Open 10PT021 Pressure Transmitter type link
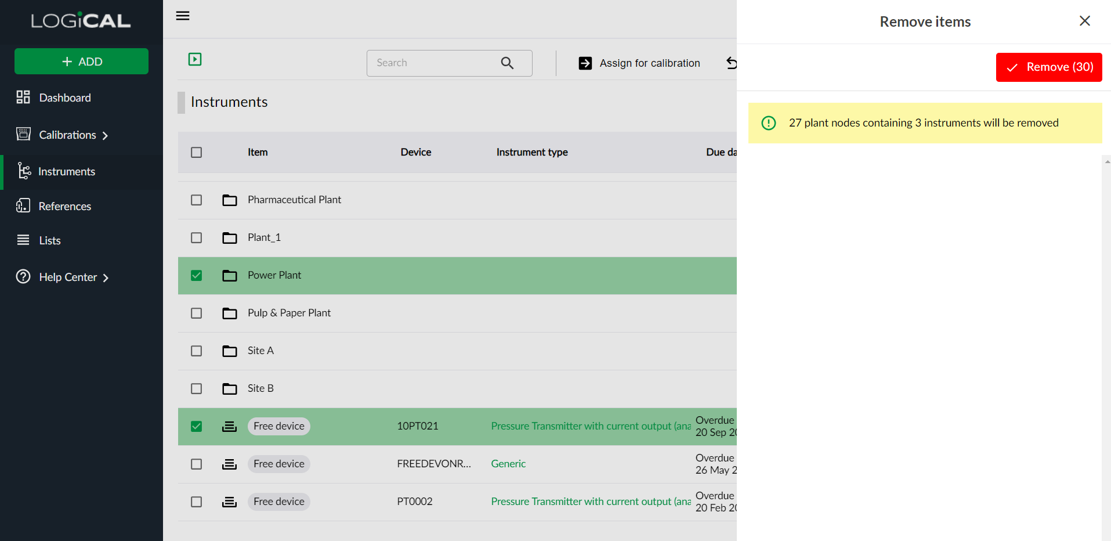1111x541 pixels. (x=591, y=426)
